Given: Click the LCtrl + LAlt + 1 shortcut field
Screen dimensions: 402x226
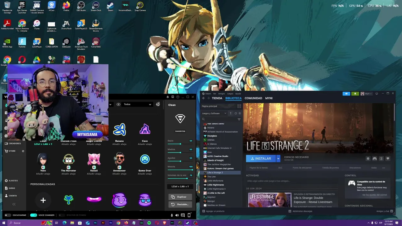Looking at the screenshot, I should [180, 186].
